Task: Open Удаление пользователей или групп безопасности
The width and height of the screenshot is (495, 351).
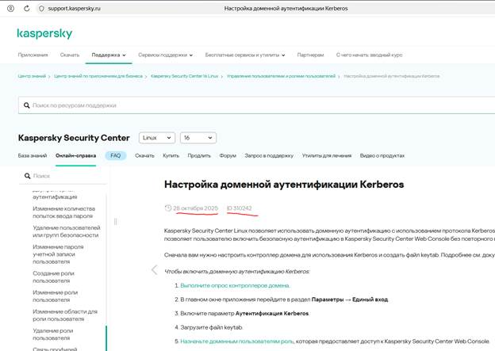Action: pyautogui.click(x=67, y=231)
